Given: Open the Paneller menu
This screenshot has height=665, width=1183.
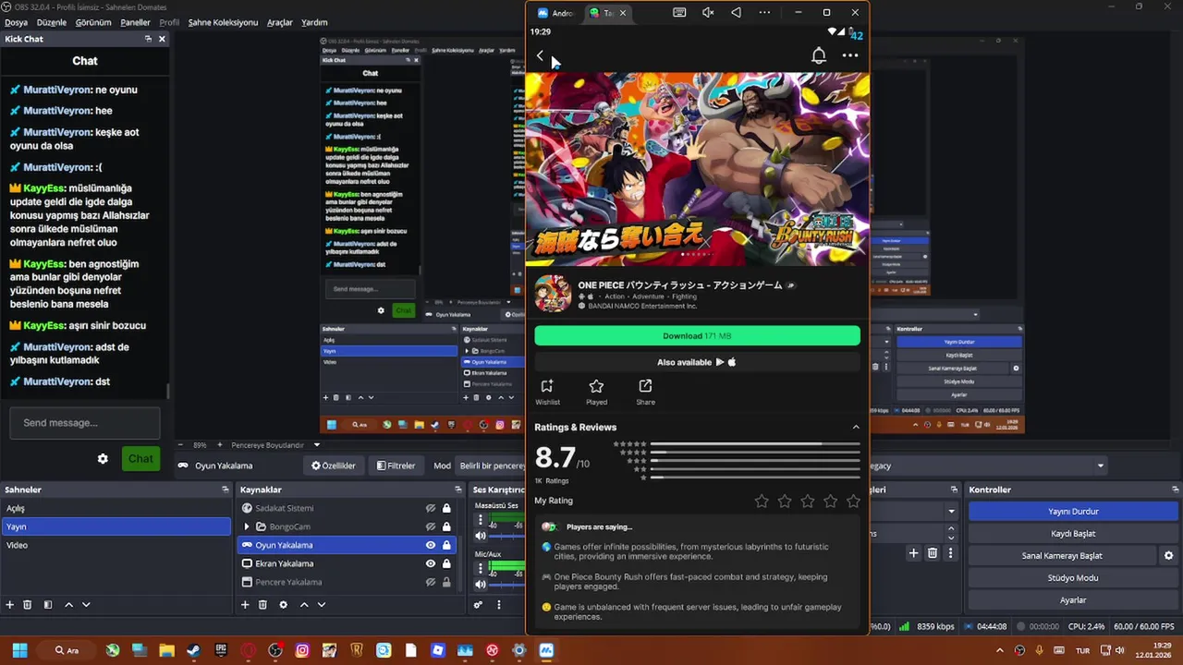Looking at the screenshot, I should 135,22.
